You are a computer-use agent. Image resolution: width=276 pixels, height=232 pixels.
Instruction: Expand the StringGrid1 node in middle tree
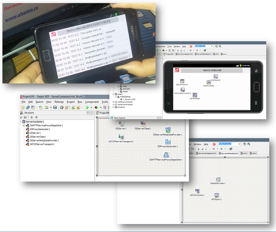tap(113, 107)
